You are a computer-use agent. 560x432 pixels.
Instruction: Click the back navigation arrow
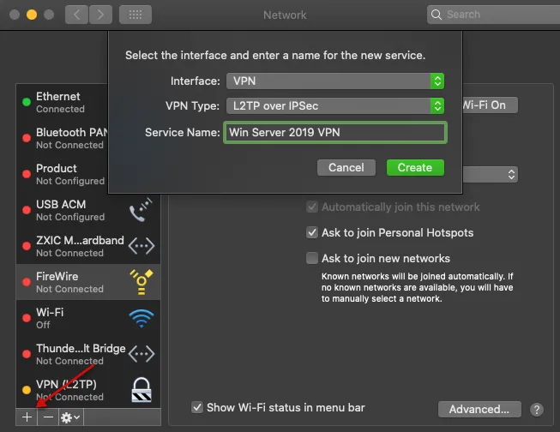(76, 15)
